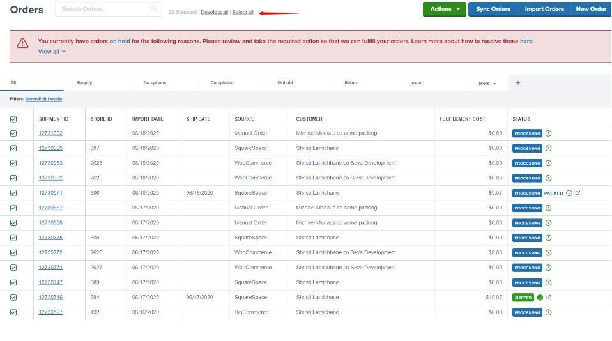
Task: Open the history clock icon for order 12730983
Action: click(x=548, y=163)
